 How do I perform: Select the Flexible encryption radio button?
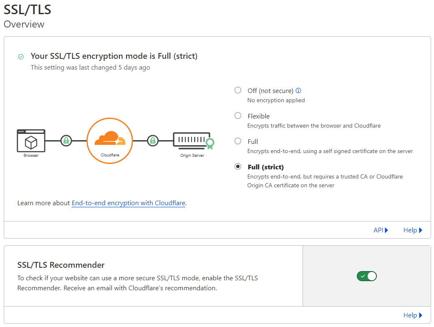click(238, 116)
